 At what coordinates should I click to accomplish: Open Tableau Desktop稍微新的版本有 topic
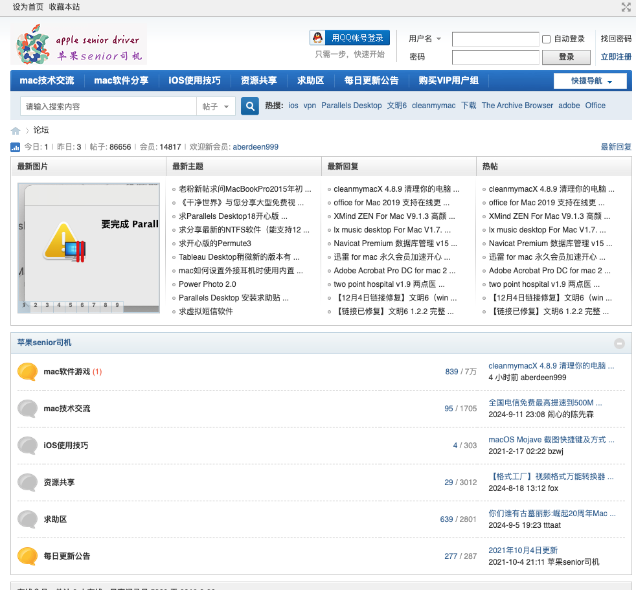click(239, 257)
